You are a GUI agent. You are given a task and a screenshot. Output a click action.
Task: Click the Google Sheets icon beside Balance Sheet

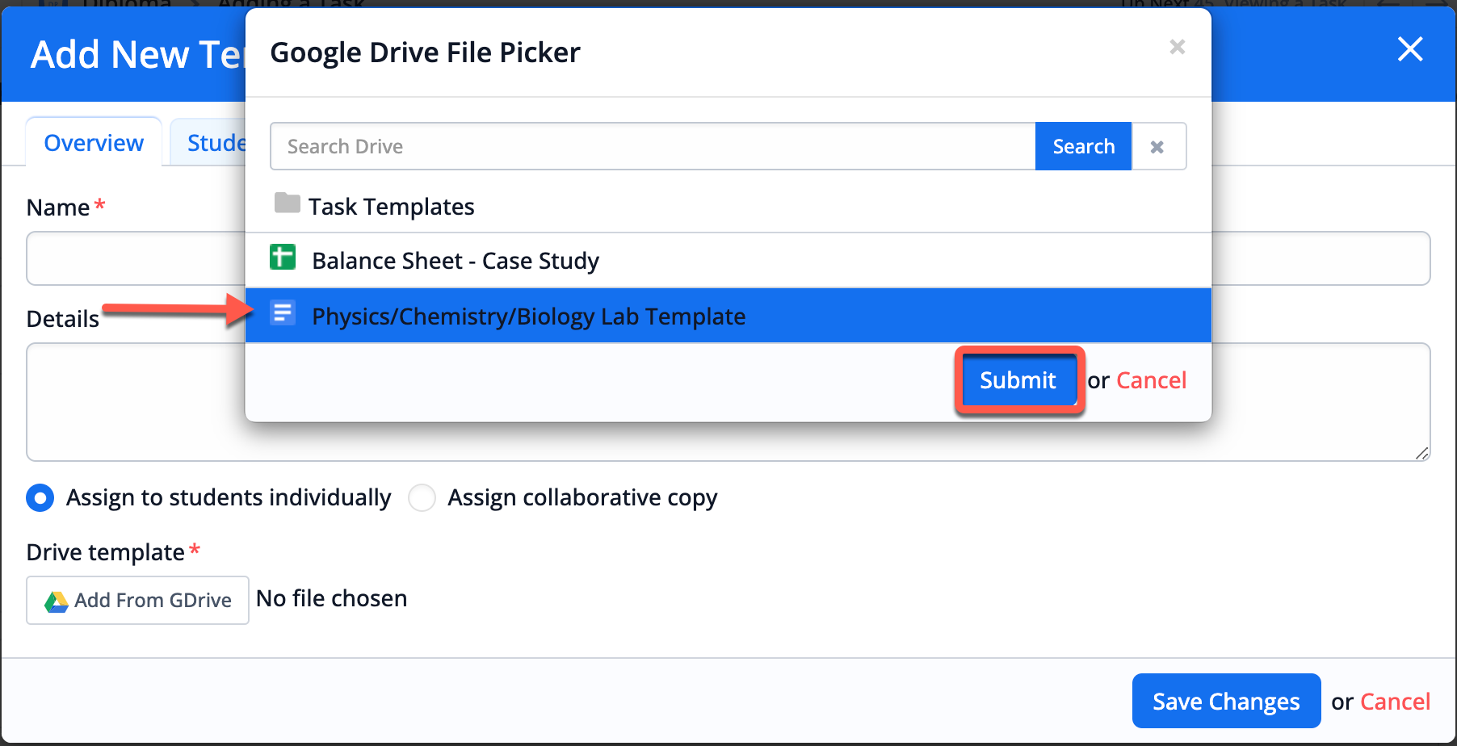283,258
